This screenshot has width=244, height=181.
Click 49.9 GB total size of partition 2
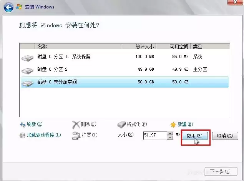click(x=146, y=69)
